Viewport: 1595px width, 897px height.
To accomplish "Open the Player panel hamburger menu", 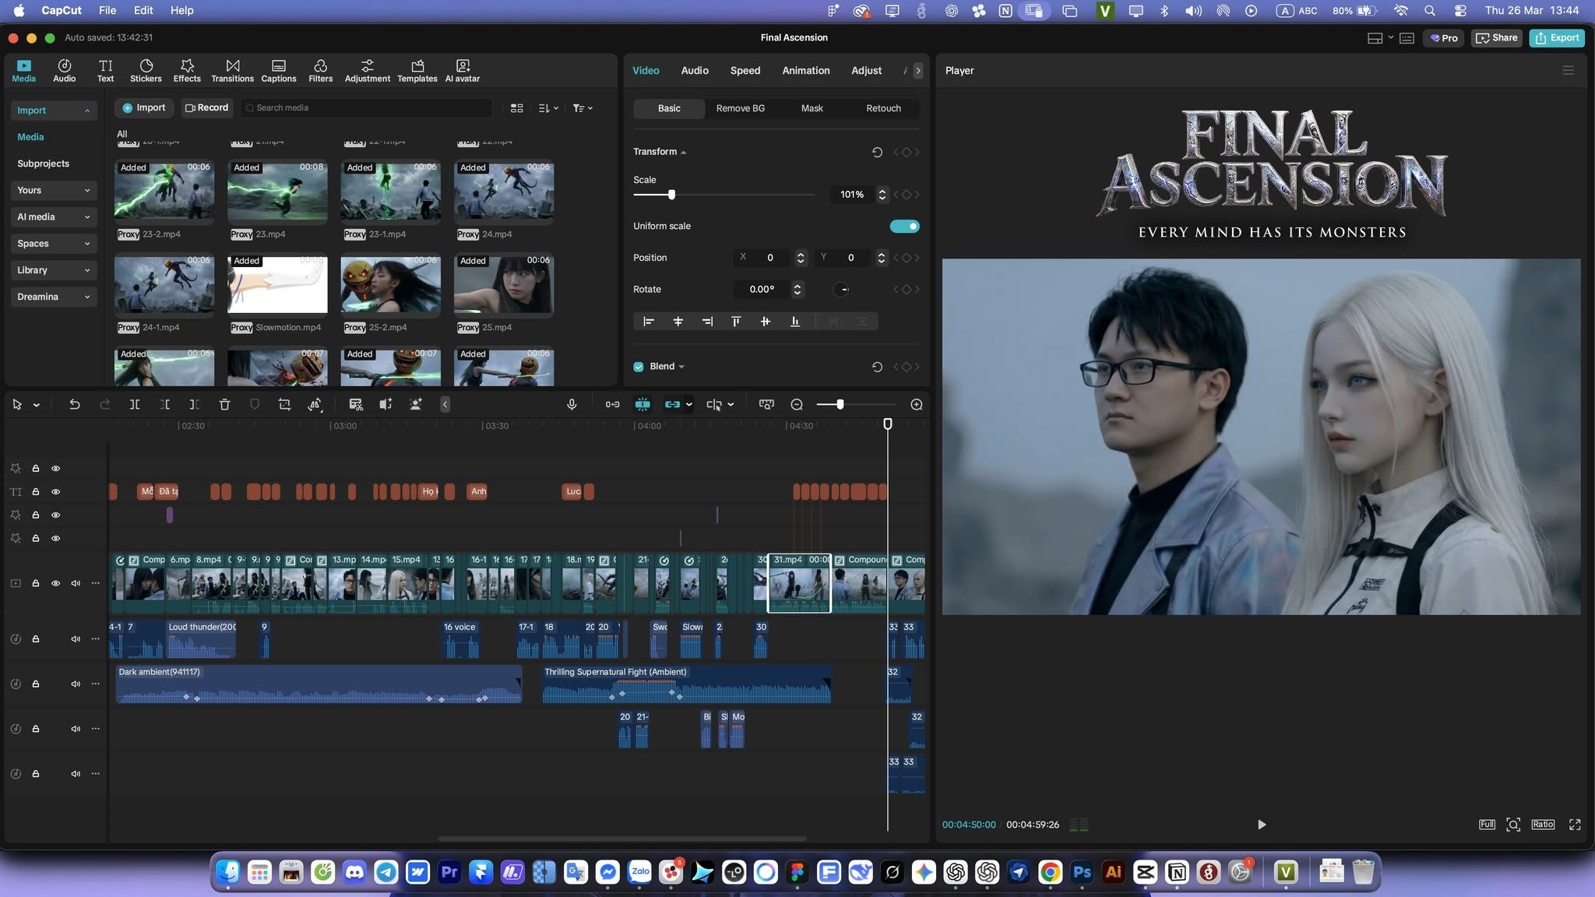I will pyautogui.click(x=1569, y=70).
